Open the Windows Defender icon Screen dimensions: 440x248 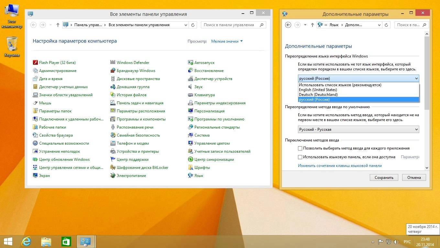tap(113, 63)
